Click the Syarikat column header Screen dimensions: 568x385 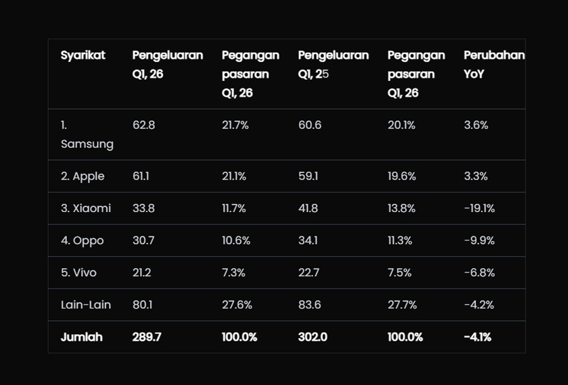click(83, 55)
